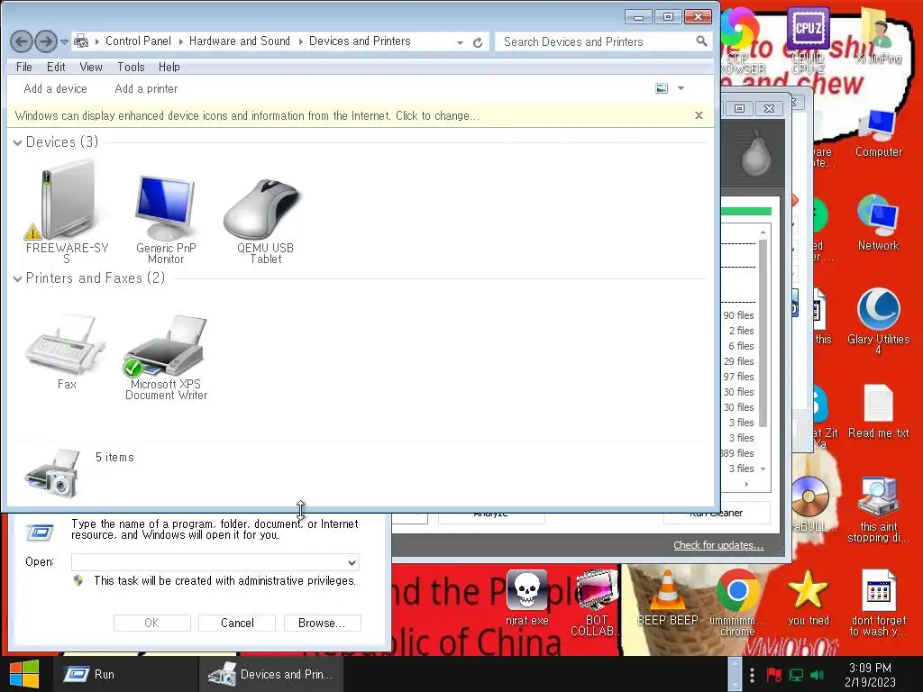The image size is (923, 692).
Task: Click Add a device
Action: pyautogui.click(x=55, y=89)
